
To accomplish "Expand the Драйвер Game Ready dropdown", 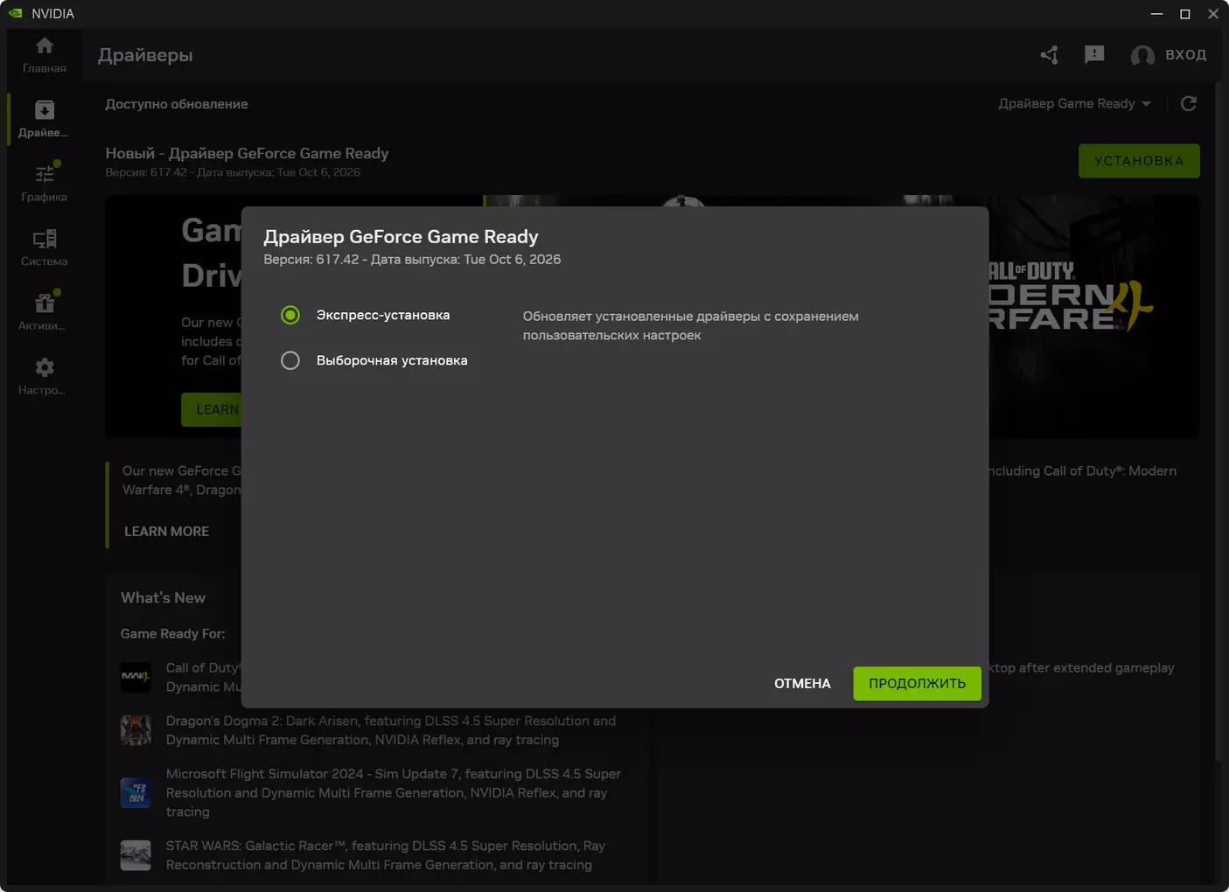I will click(1074, 103).
